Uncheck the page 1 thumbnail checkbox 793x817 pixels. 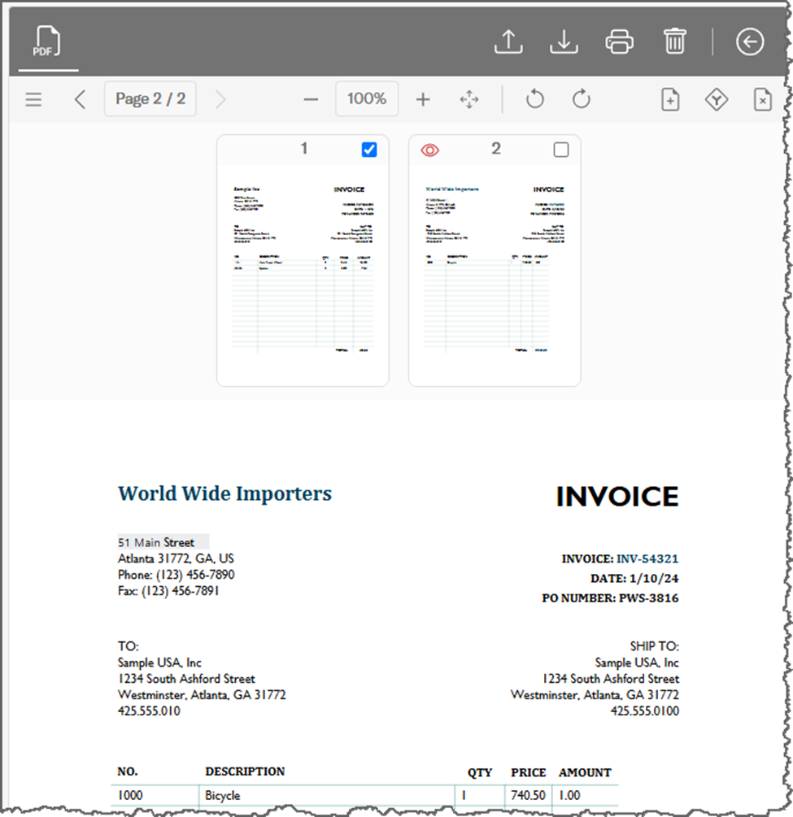click(369, 150)
